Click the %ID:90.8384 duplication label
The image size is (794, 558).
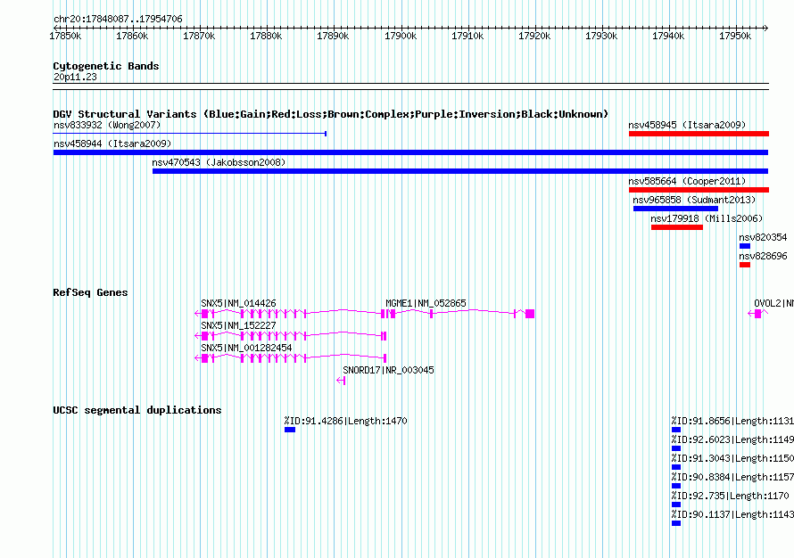coord(732,477)
